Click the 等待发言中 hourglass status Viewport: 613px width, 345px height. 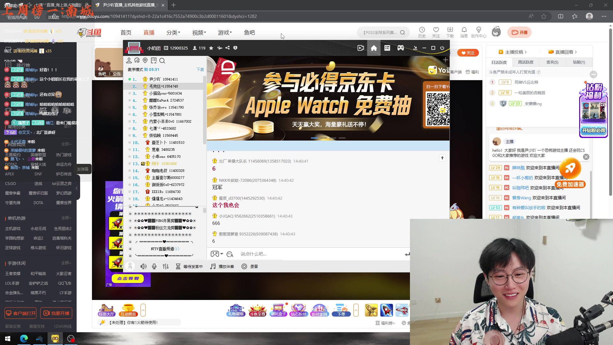click(x=189, y=266)
